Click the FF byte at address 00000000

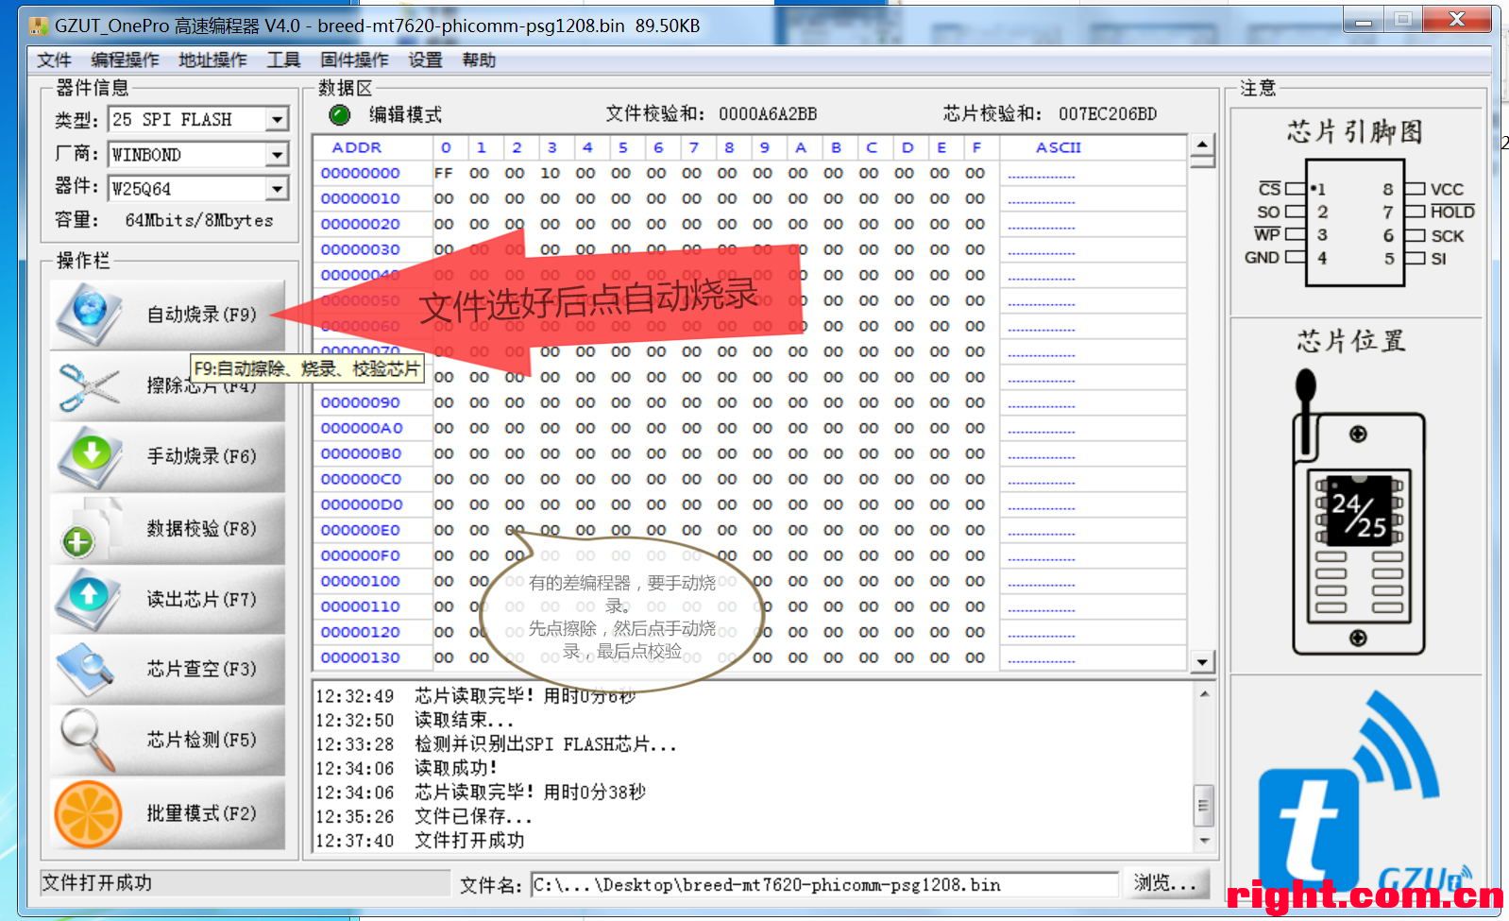(444, 173)
